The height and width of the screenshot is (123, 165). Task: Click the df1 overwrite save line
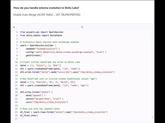pyautogui.click(x=67, y=72)
